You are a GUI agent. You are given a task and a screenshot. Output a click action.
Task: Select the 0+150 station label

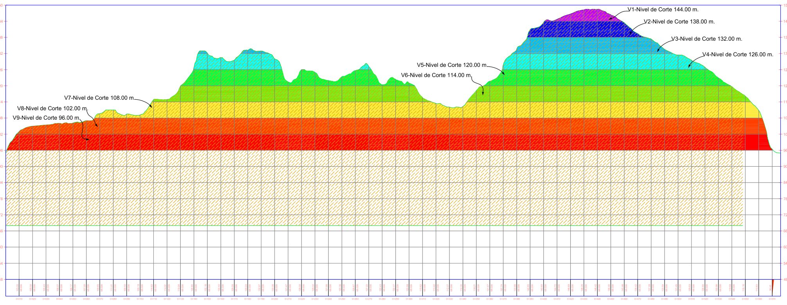click(x=207, y=299)
